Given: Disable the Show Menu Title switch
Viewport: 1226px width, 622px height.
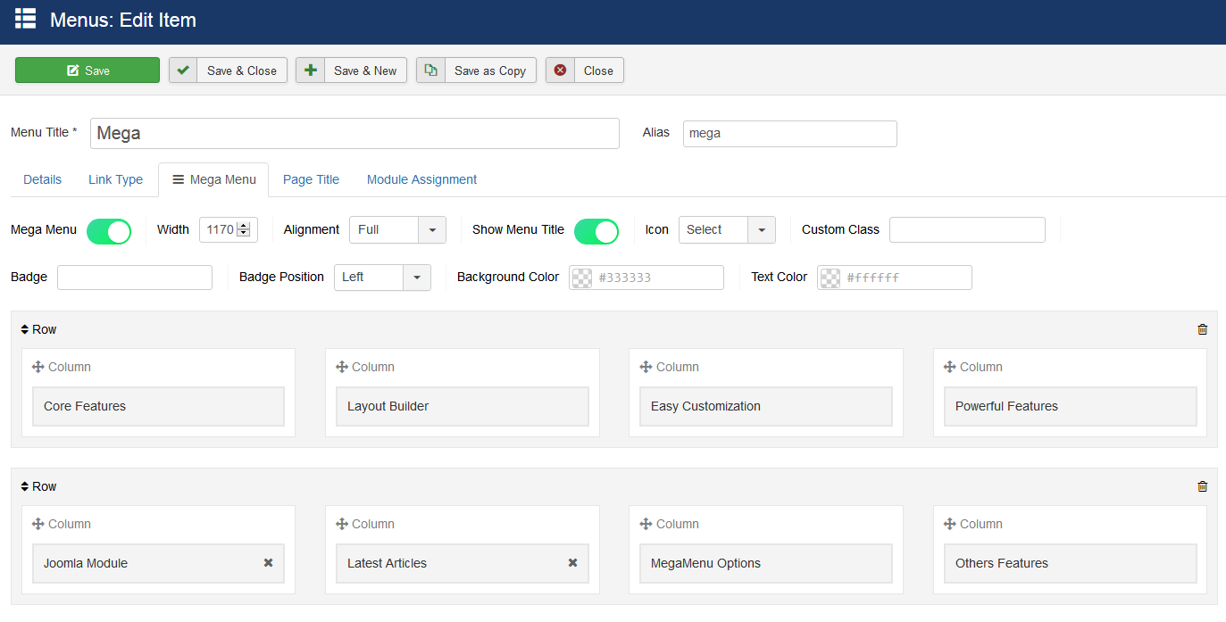Looking at the screenshot, I should click(596, 230).
